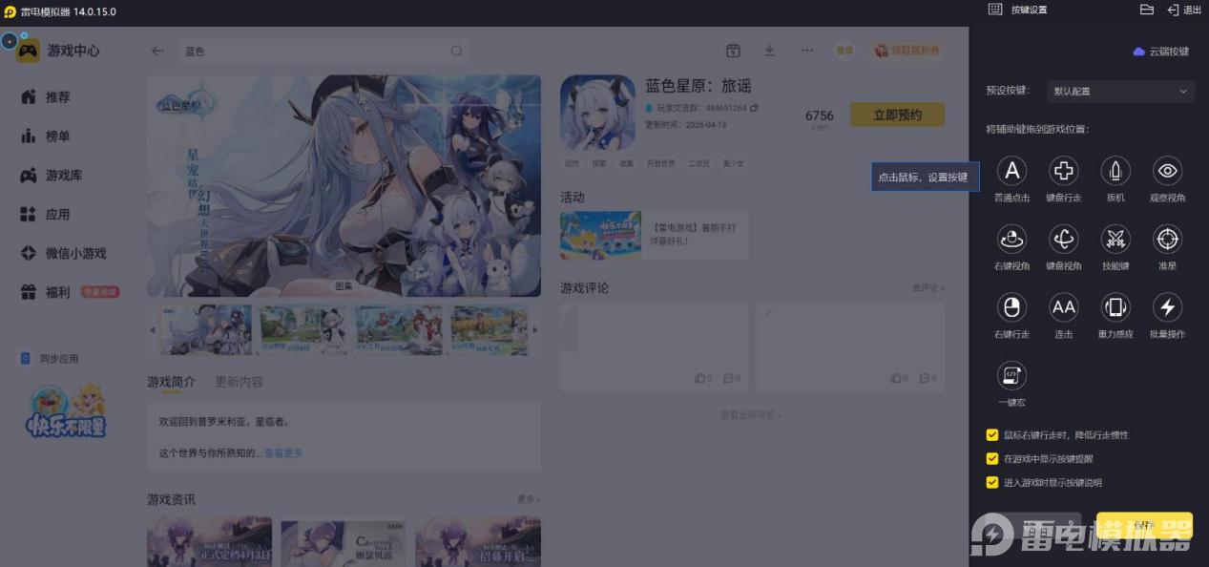This screenshot has width=1209, height=567.
Task: Click the 蓝色星原 game avatar icon
Action: click(597, 113)
